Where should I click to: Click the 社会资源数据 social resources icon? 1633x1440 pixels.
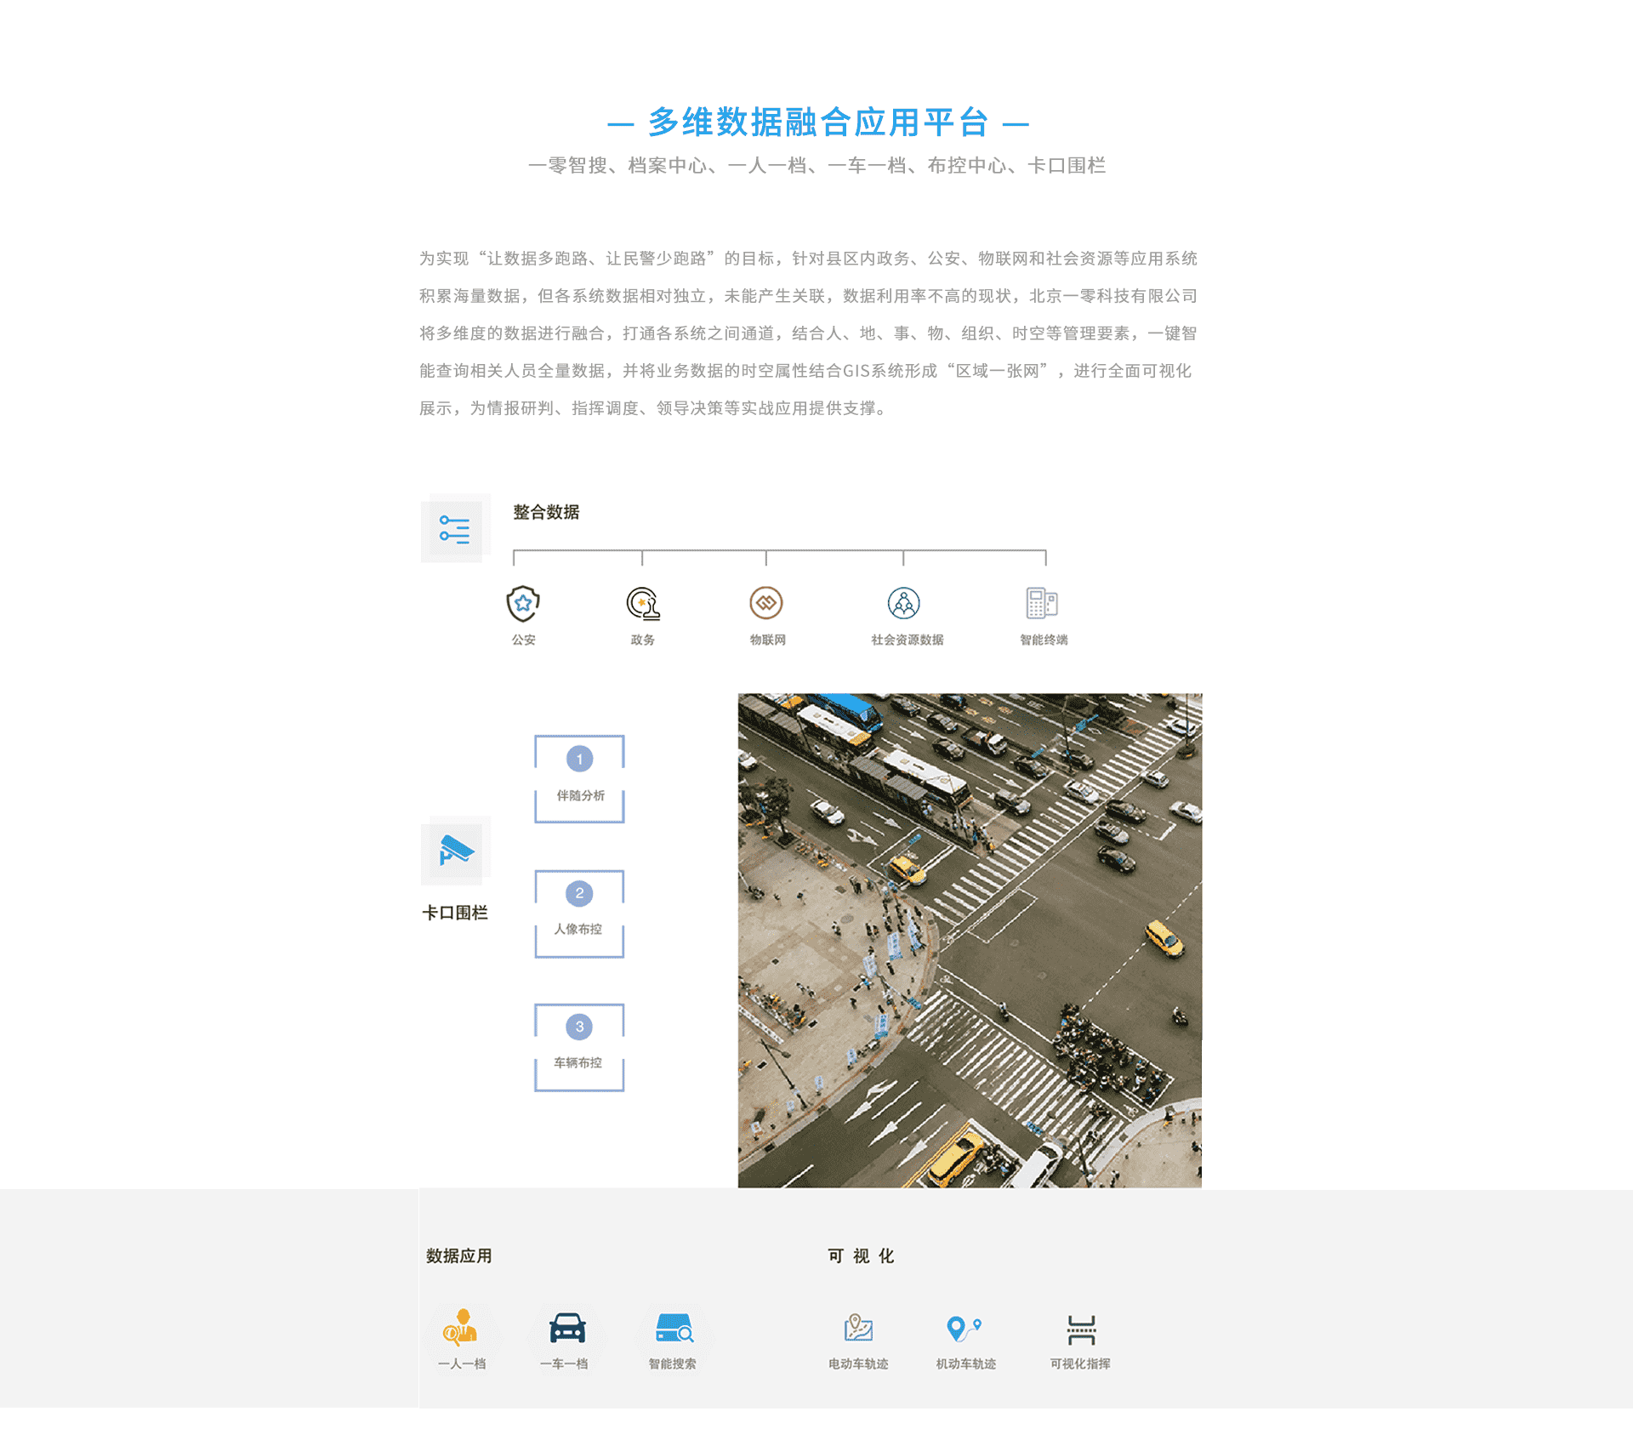pos(904,604)
